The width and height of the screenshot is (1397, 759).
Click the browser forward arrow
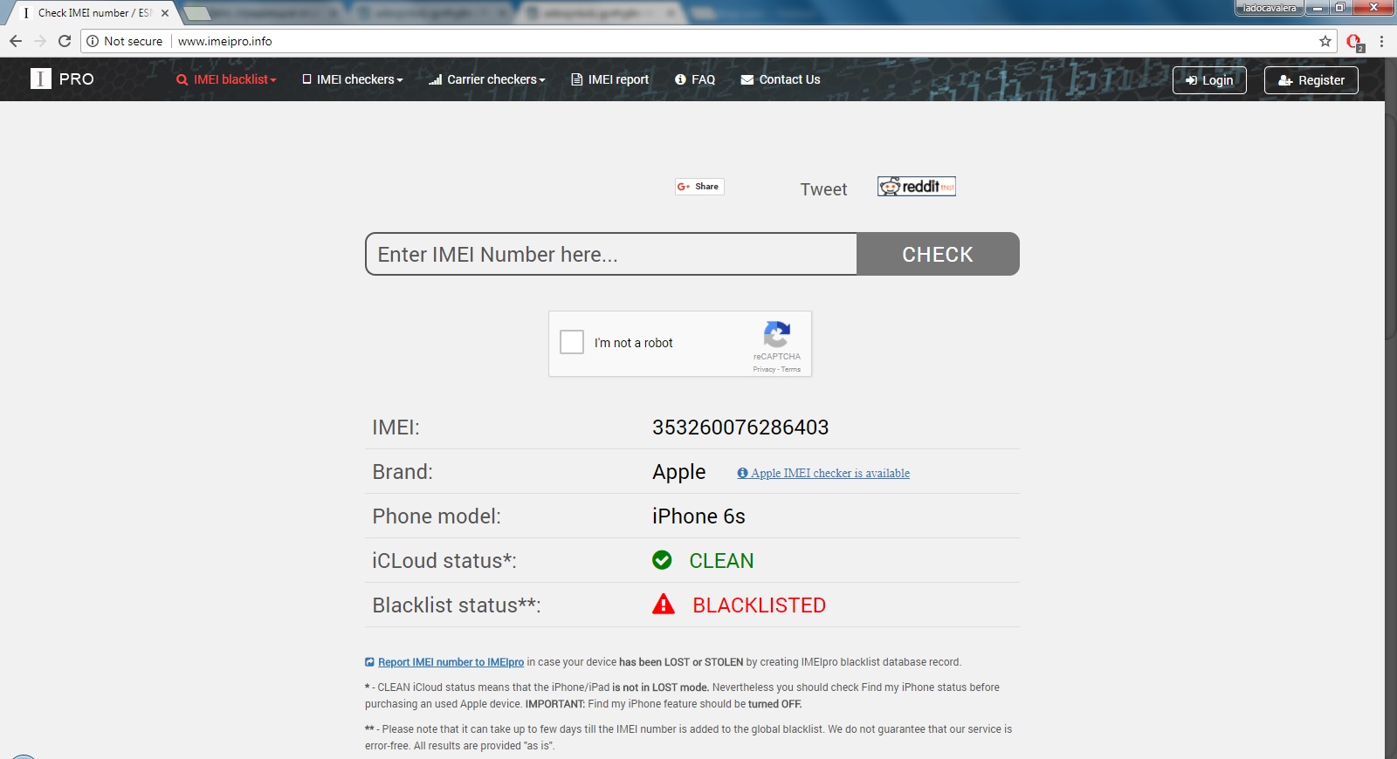pos(40,41)
